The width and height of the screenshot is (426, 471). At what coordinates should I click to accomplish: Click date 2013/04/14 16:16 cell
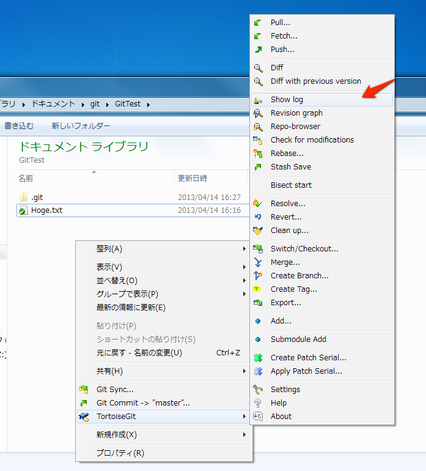[x=209, y=210]
